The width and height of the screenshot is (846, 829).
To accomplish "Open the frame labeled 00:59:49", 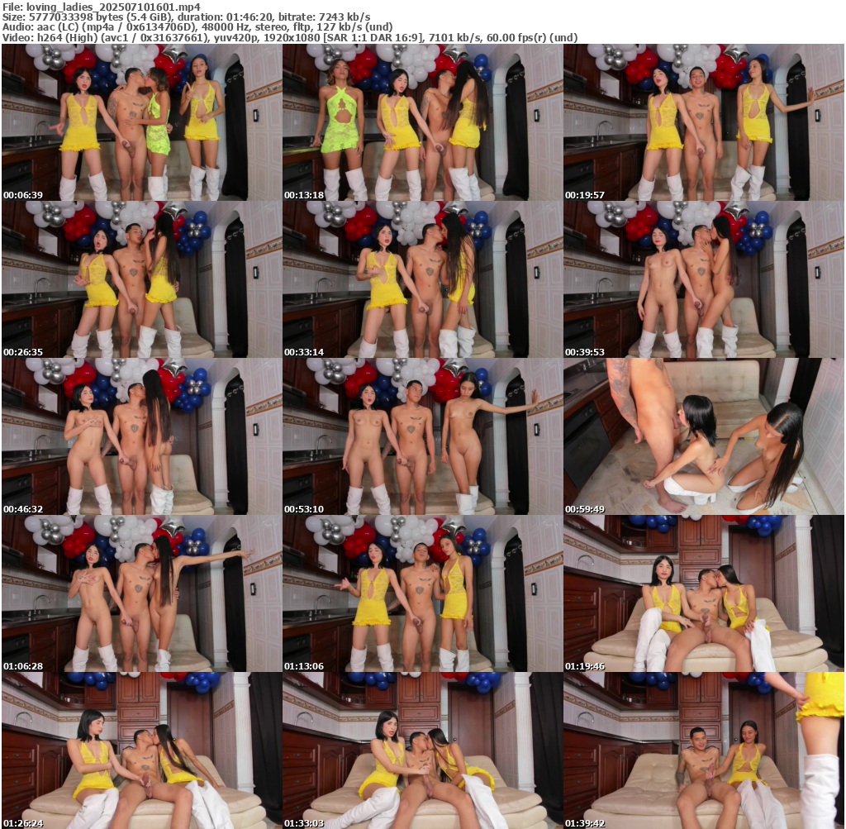I will coord(703,436).
